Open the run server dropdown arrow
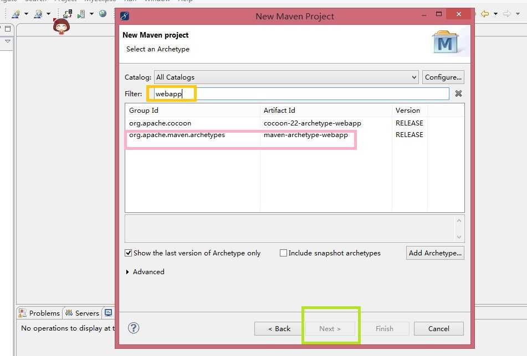This screenshot has width=527, height=356. (x=91, y=14)
